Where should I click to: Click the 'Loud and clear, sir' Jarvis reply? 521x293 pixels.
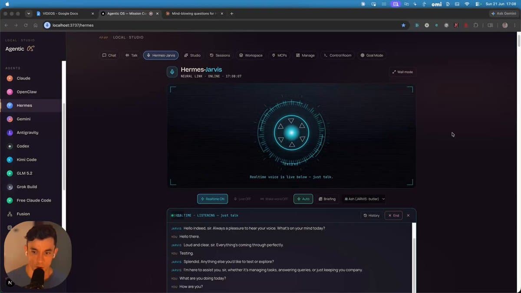coord(234,245)
